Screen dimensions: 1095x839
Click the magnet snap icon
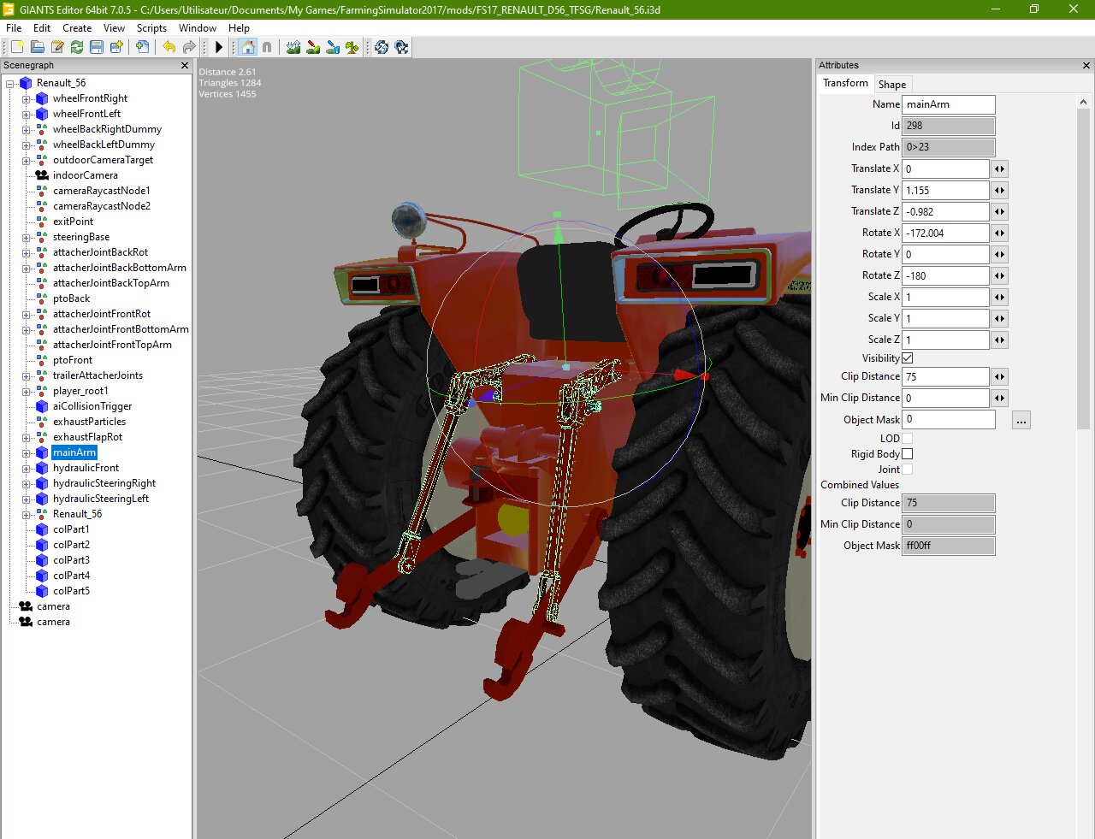[267, 47]
